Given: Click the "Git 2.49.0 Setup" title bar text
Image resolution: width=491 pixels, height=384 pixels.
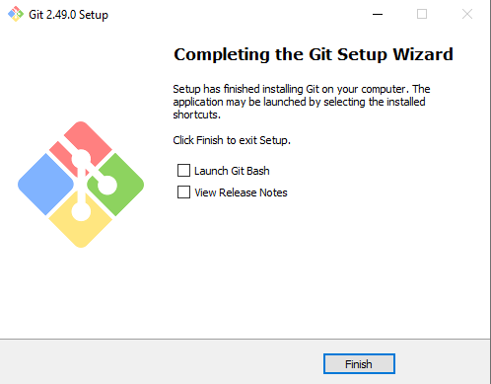Looking at the screenshot, I should 68,15.
